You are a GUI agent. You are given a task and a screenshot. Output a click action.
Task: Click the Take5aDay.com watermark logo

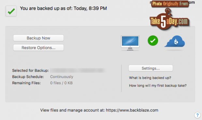click(x=169, y=20)
